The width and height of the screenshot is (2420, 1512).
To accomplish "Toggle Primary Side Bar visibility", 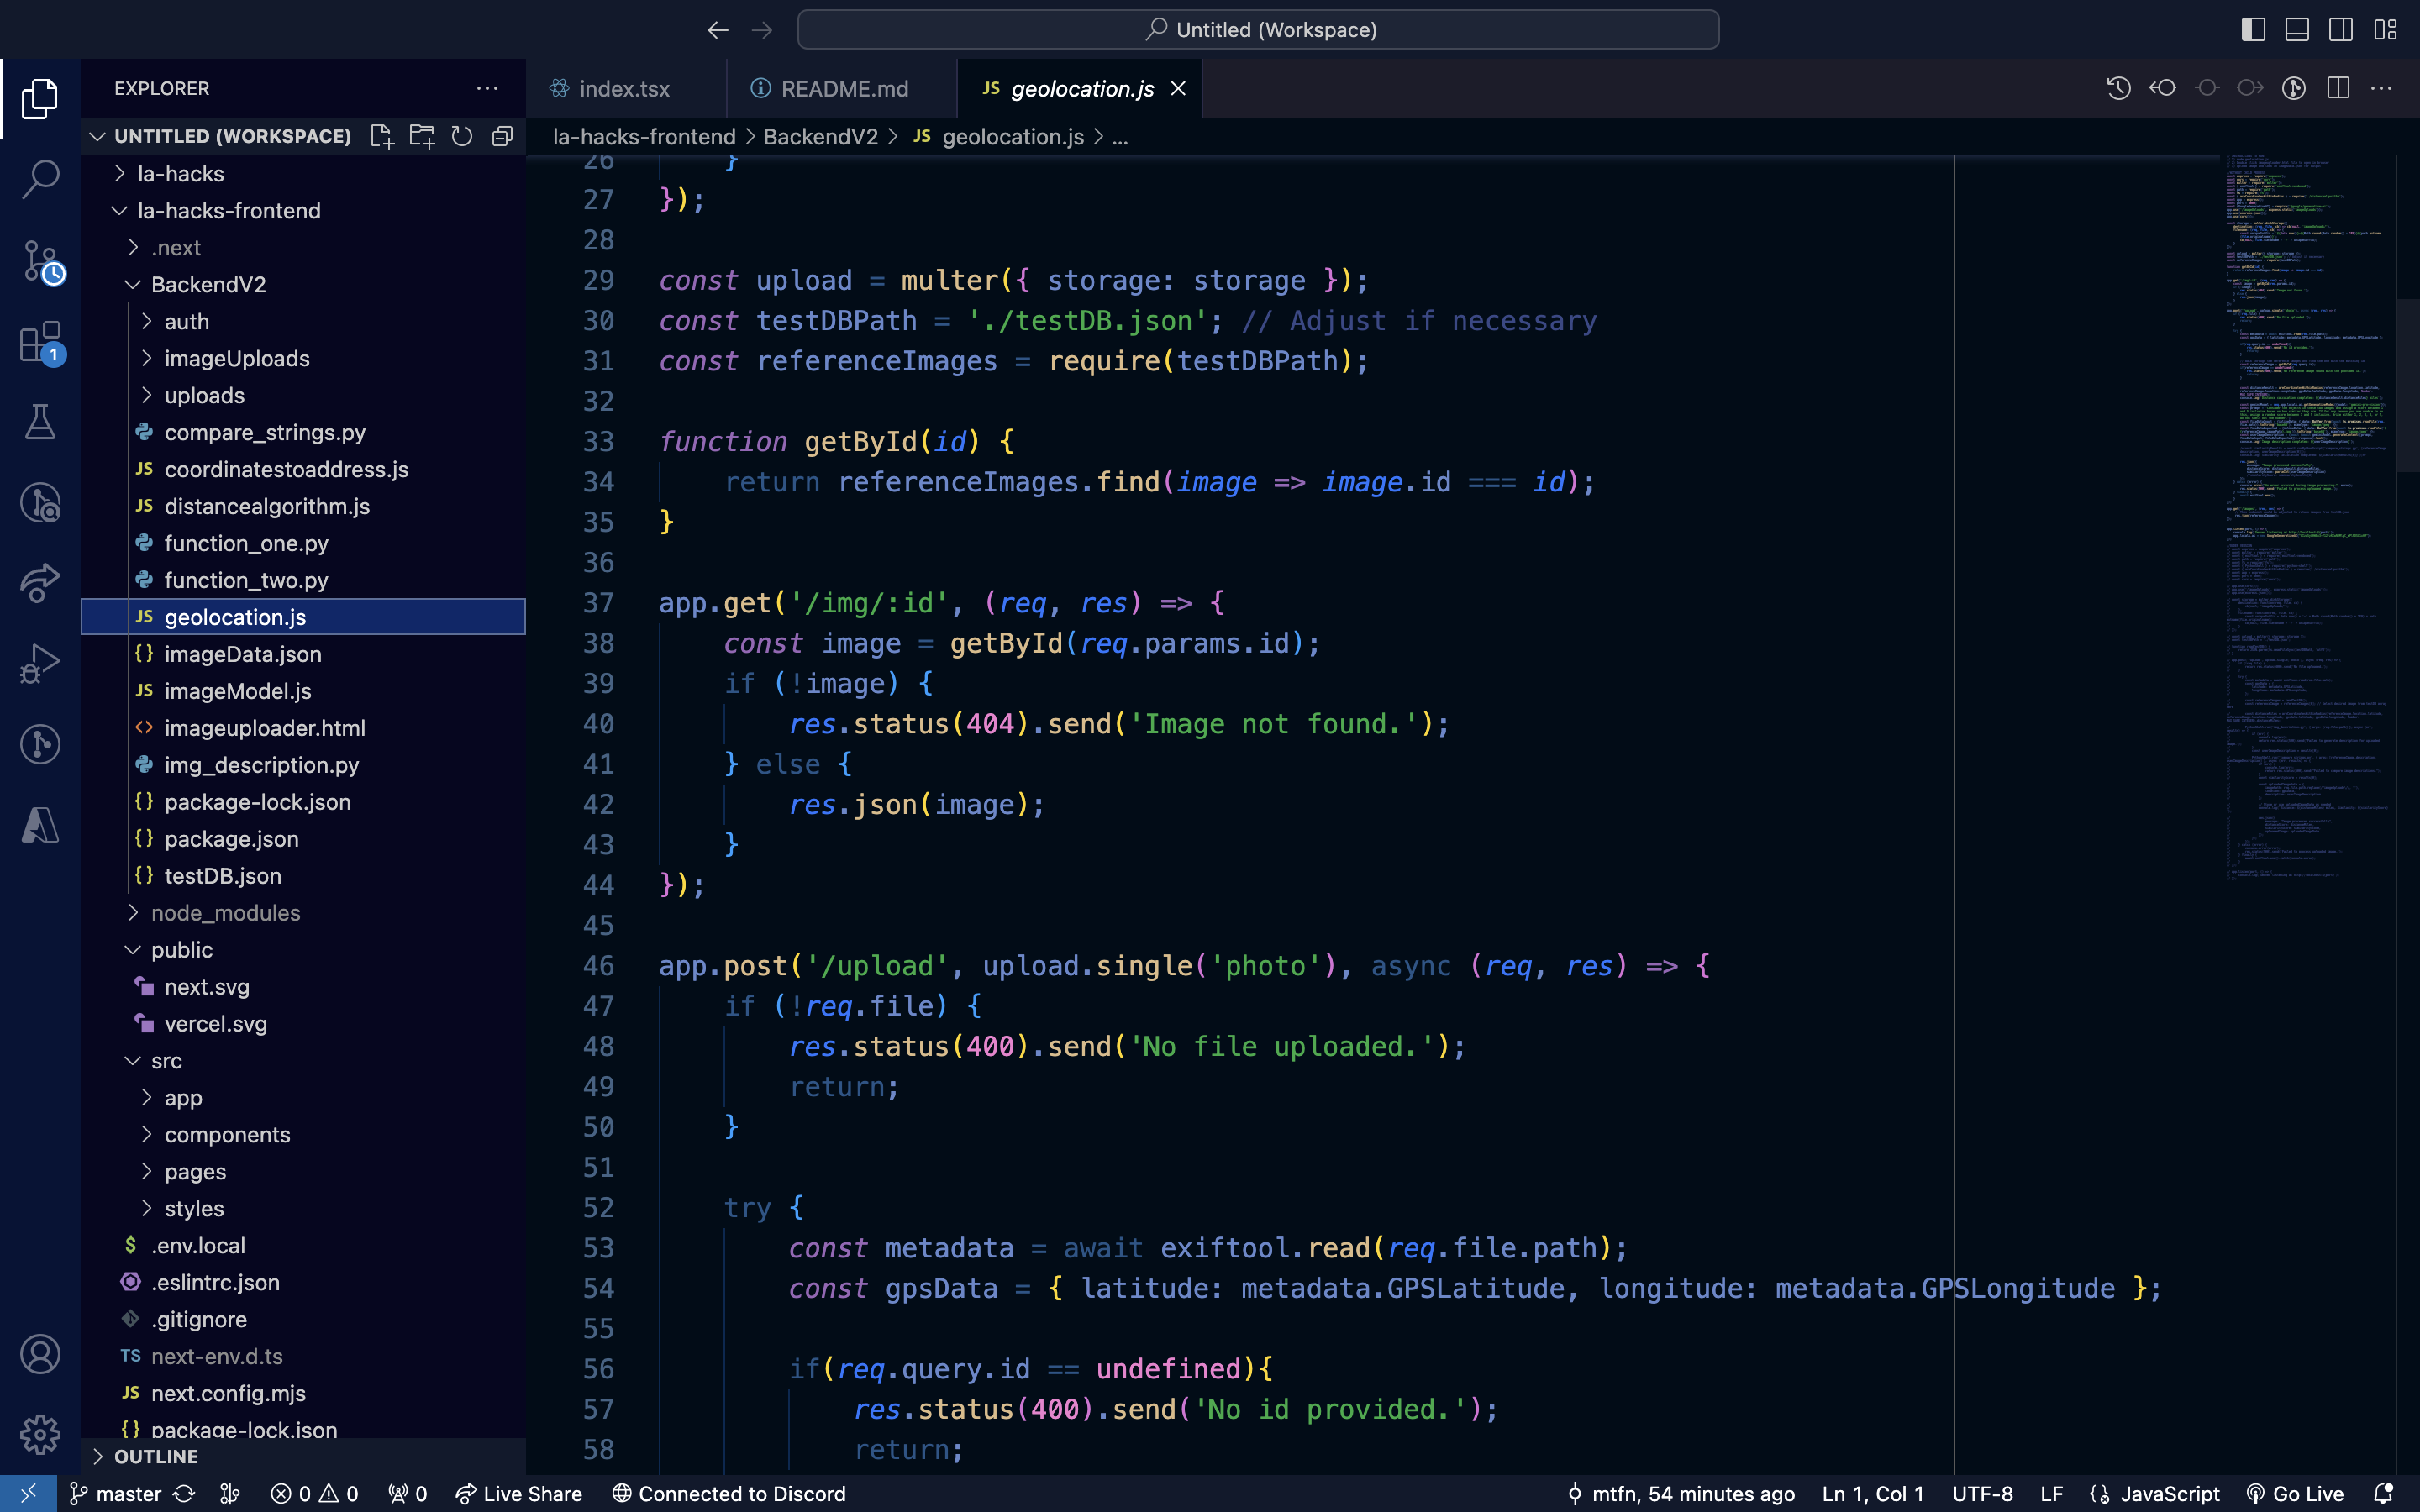I will click(x=2253, y=30).
